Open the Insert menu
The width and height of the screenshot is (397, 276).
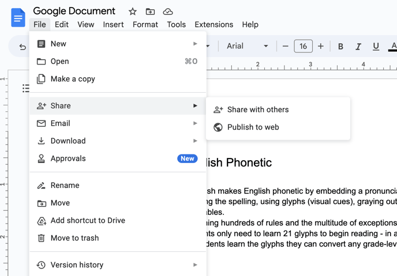113,25
